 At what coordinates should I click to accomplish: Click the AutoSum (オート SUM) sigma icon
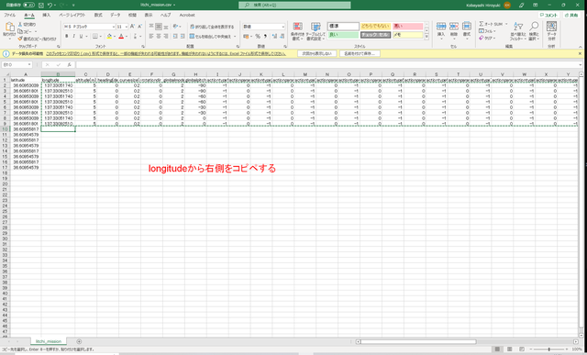point(482,24)
